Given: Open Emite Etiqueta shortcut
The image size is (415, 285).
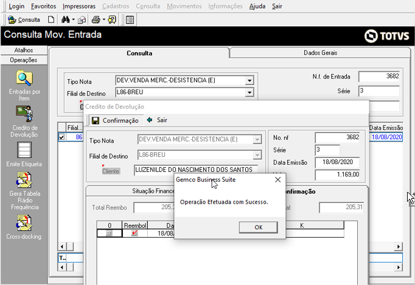Looking at the screenshot, I should tap(24, 154).
